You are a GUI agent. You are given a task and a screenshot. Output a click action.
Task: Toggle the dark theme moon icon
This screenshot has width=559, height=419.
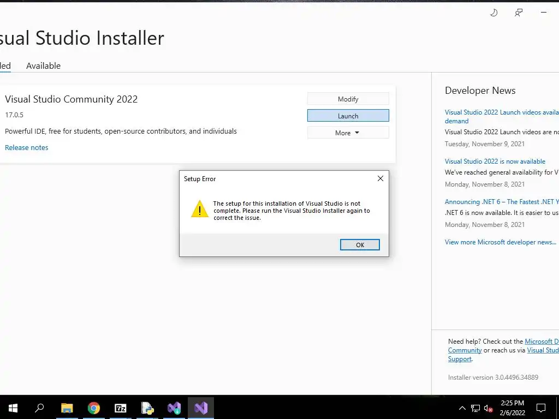493,13
